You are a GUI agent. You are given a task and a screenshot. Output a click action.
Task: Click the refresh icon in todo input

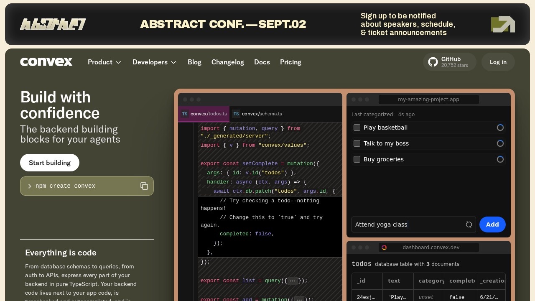pyautogui.click(x=469, y=224)
